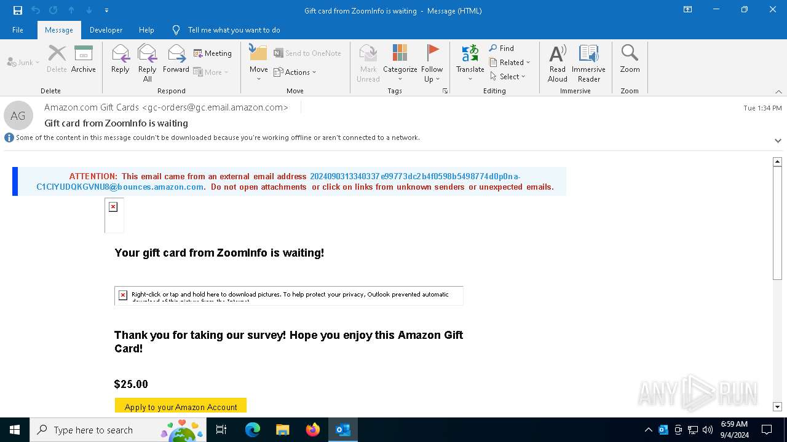Click the offline content info bar message

[218, 138]
